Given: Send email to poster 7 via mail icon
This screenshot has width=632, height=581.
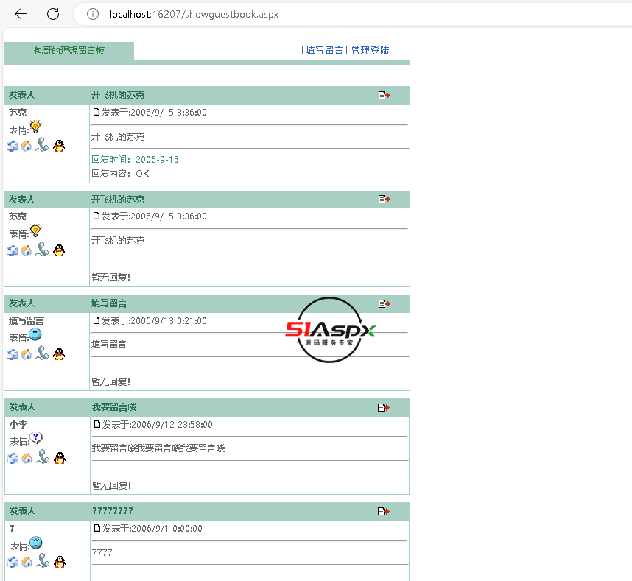Looking at the screenshot, I should pos(13,562).
